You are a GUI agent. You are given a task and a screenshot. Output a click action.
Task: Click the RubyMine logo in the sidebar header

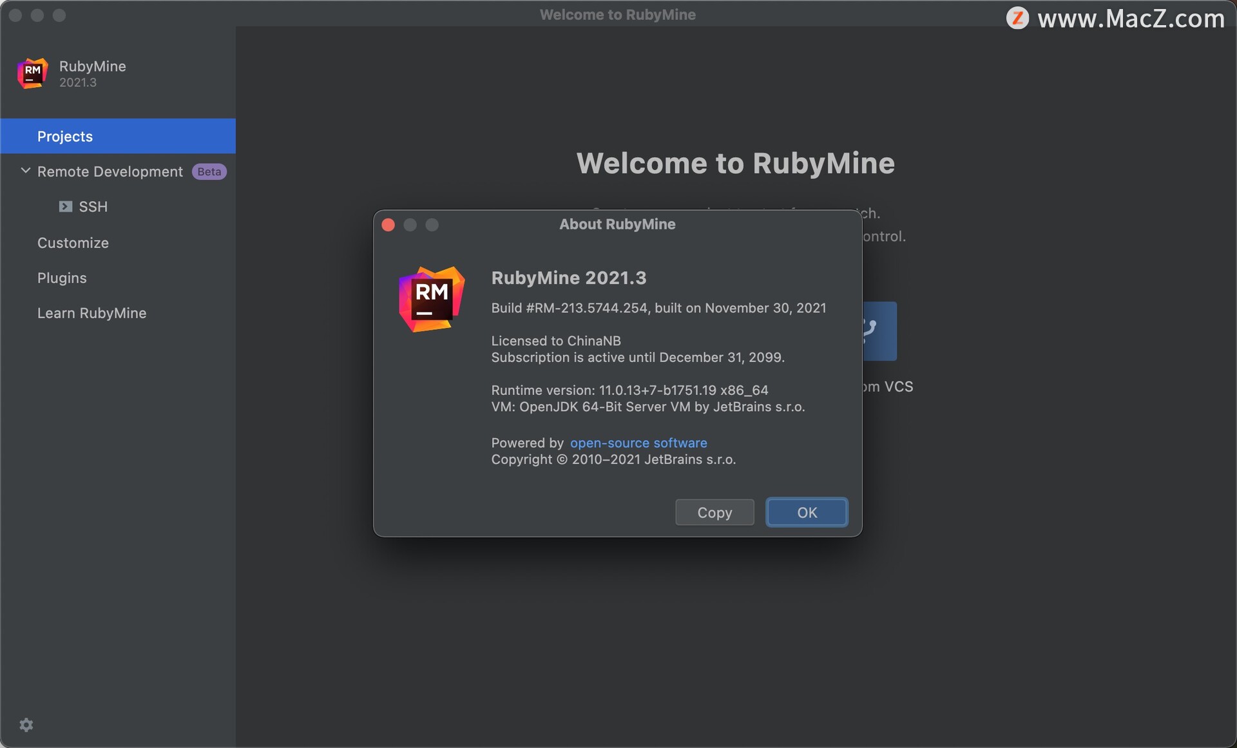tap(33, 73)
